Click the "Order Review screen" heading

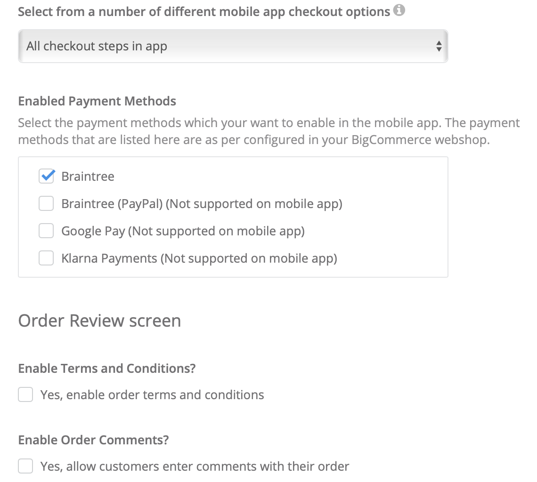click(x=99, y=321)
